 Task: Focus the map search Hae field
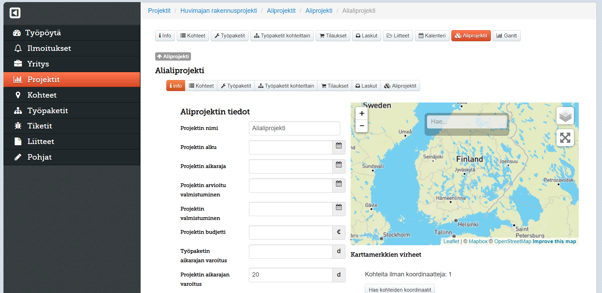click(466, 122)
